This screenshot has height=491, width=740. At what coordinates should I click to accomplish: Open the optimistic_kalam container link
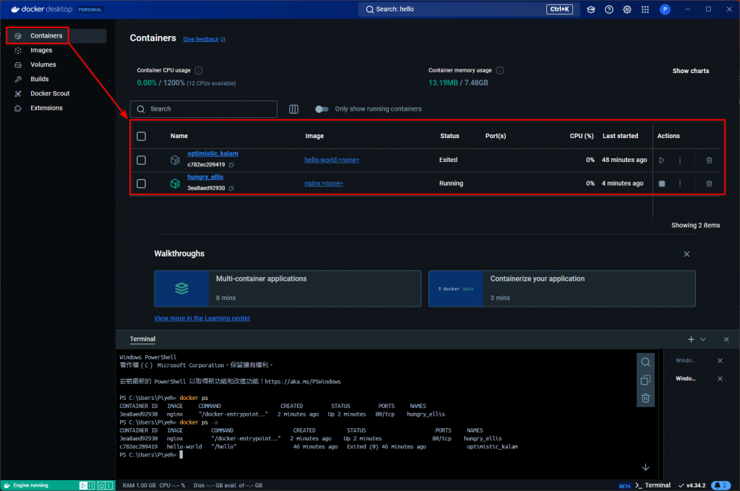[213, 153]
